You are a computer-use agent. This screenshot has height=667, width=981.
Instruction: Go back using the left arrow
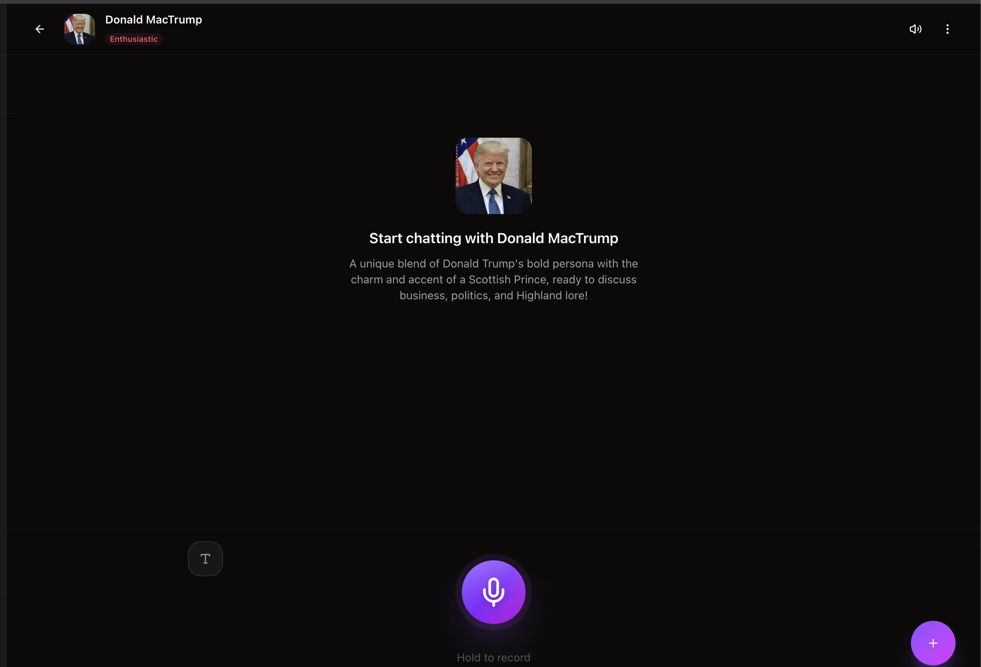click(x=40, y=29)
